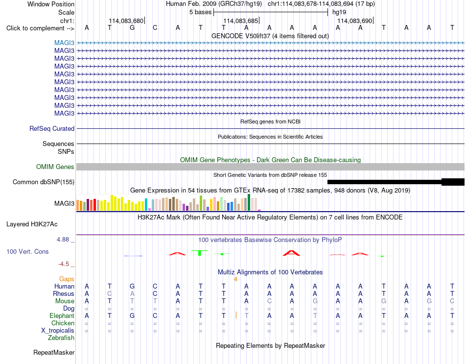465x364 pixels.
Task: Click the H3K27Ac Mark track title
Action: point(270,218)
